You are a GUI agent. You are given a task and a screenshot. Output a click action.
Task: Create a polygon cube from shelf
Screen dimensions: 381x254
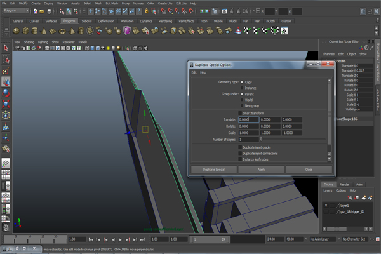pyautogui.click(x=25, y=31)
